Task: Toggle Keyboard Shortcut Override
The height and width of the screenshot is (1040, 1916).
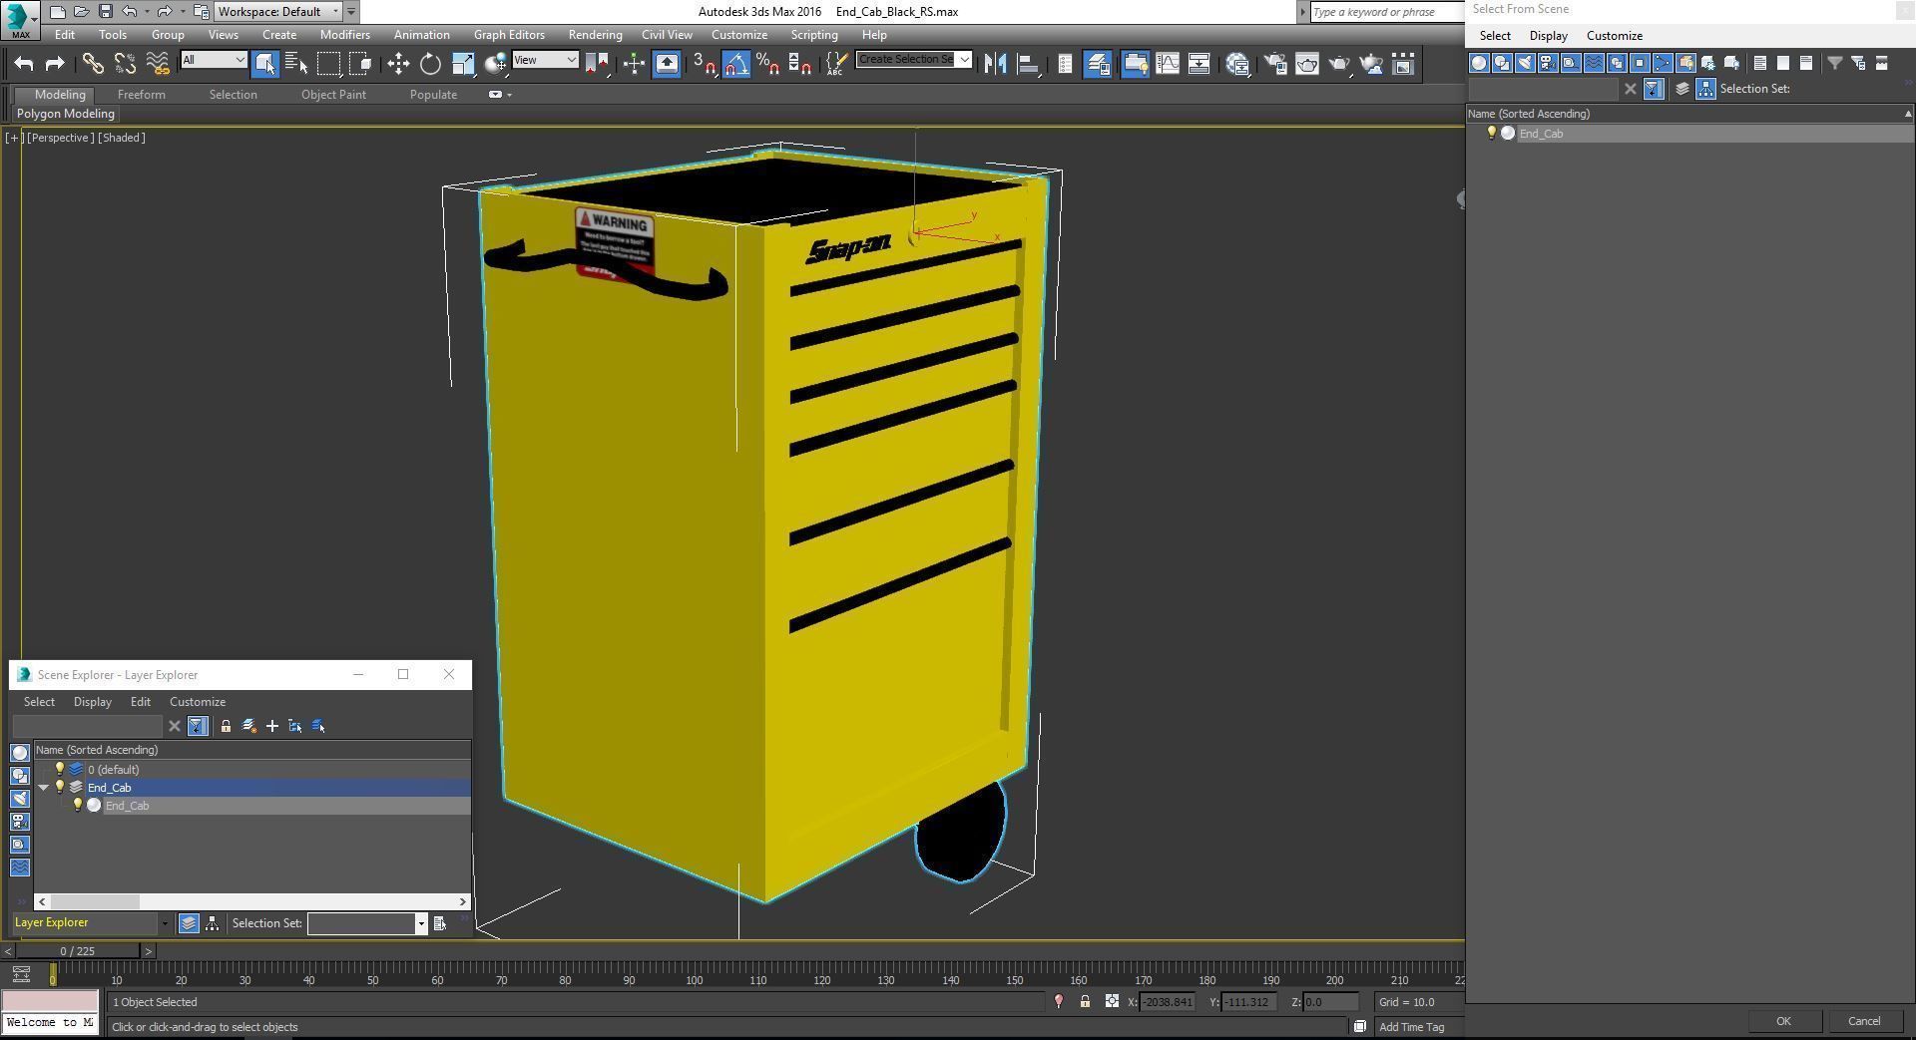Action: [x=666, y=64]
